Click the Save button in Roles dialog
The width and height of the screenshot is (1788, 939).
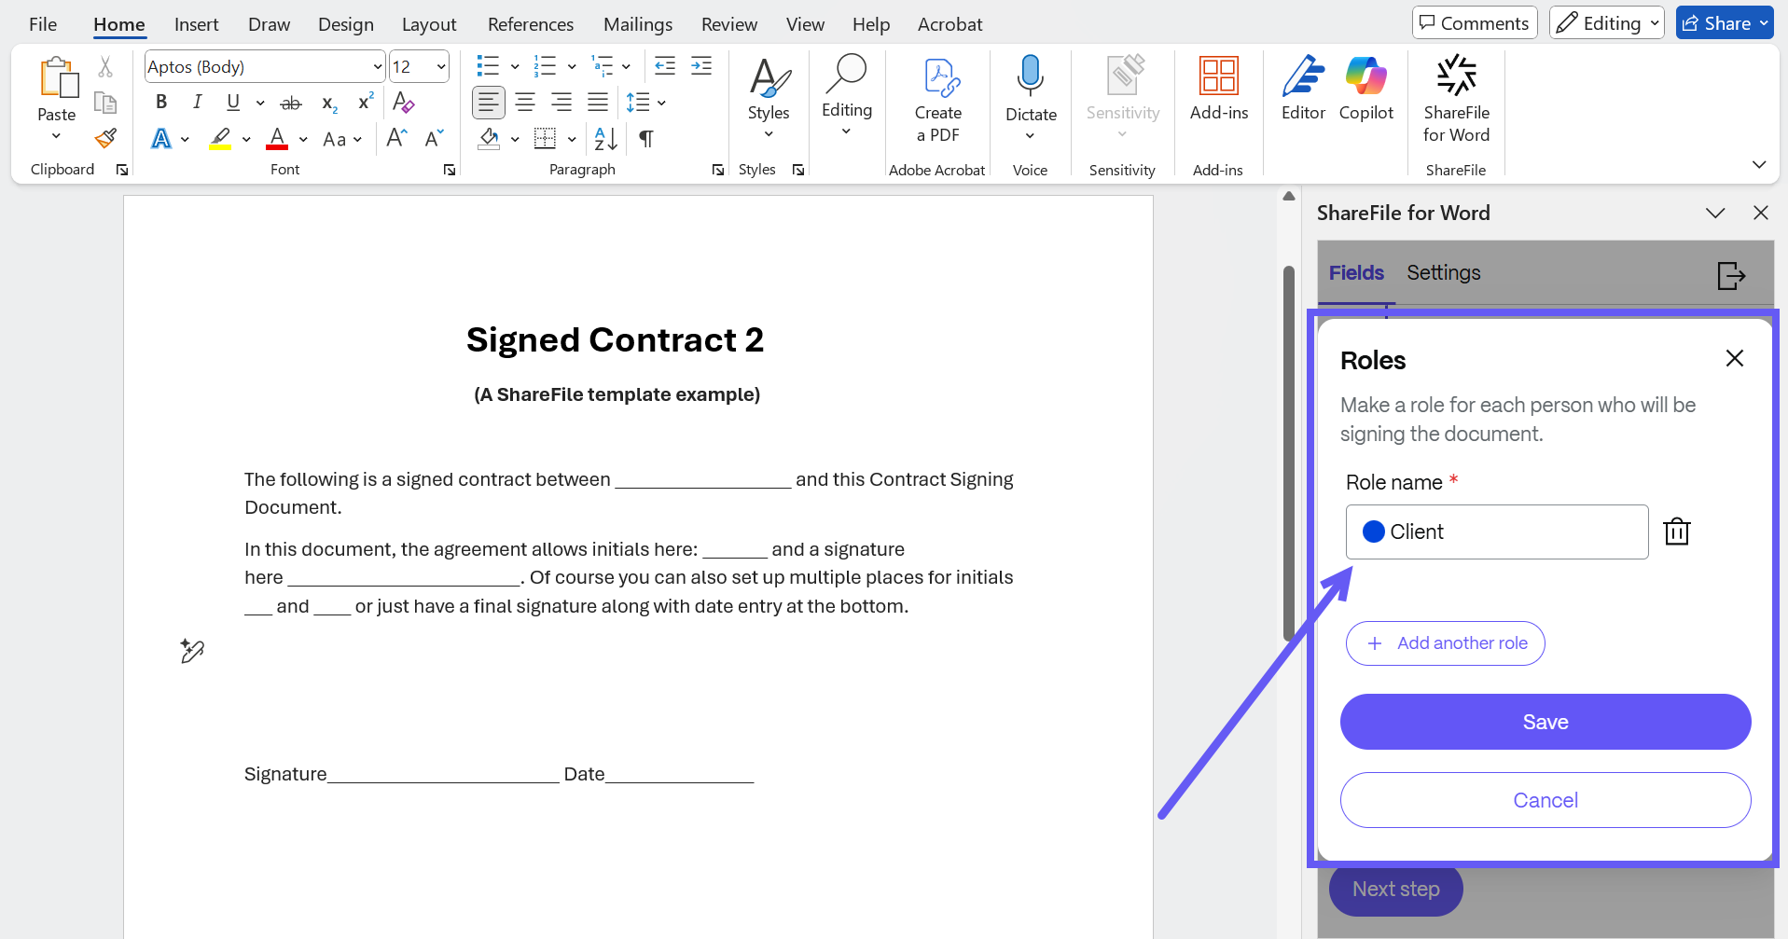click(1545, 722)
